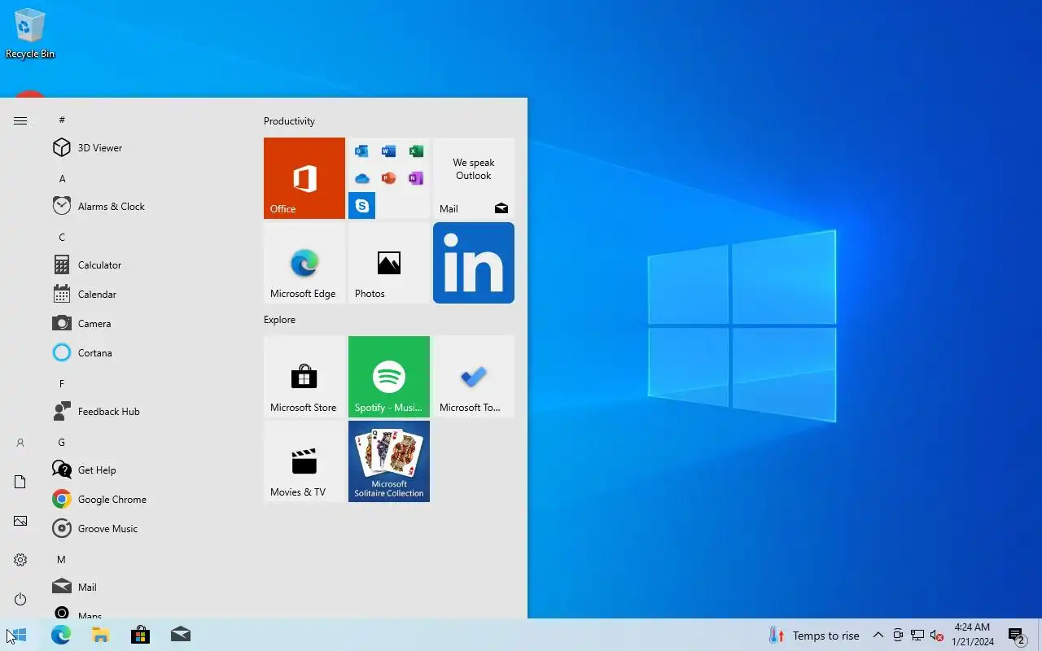The height and width of the screenshot is (651, 1042).
Task: Show hidden system tray icons
Action: tap(878, 636)
